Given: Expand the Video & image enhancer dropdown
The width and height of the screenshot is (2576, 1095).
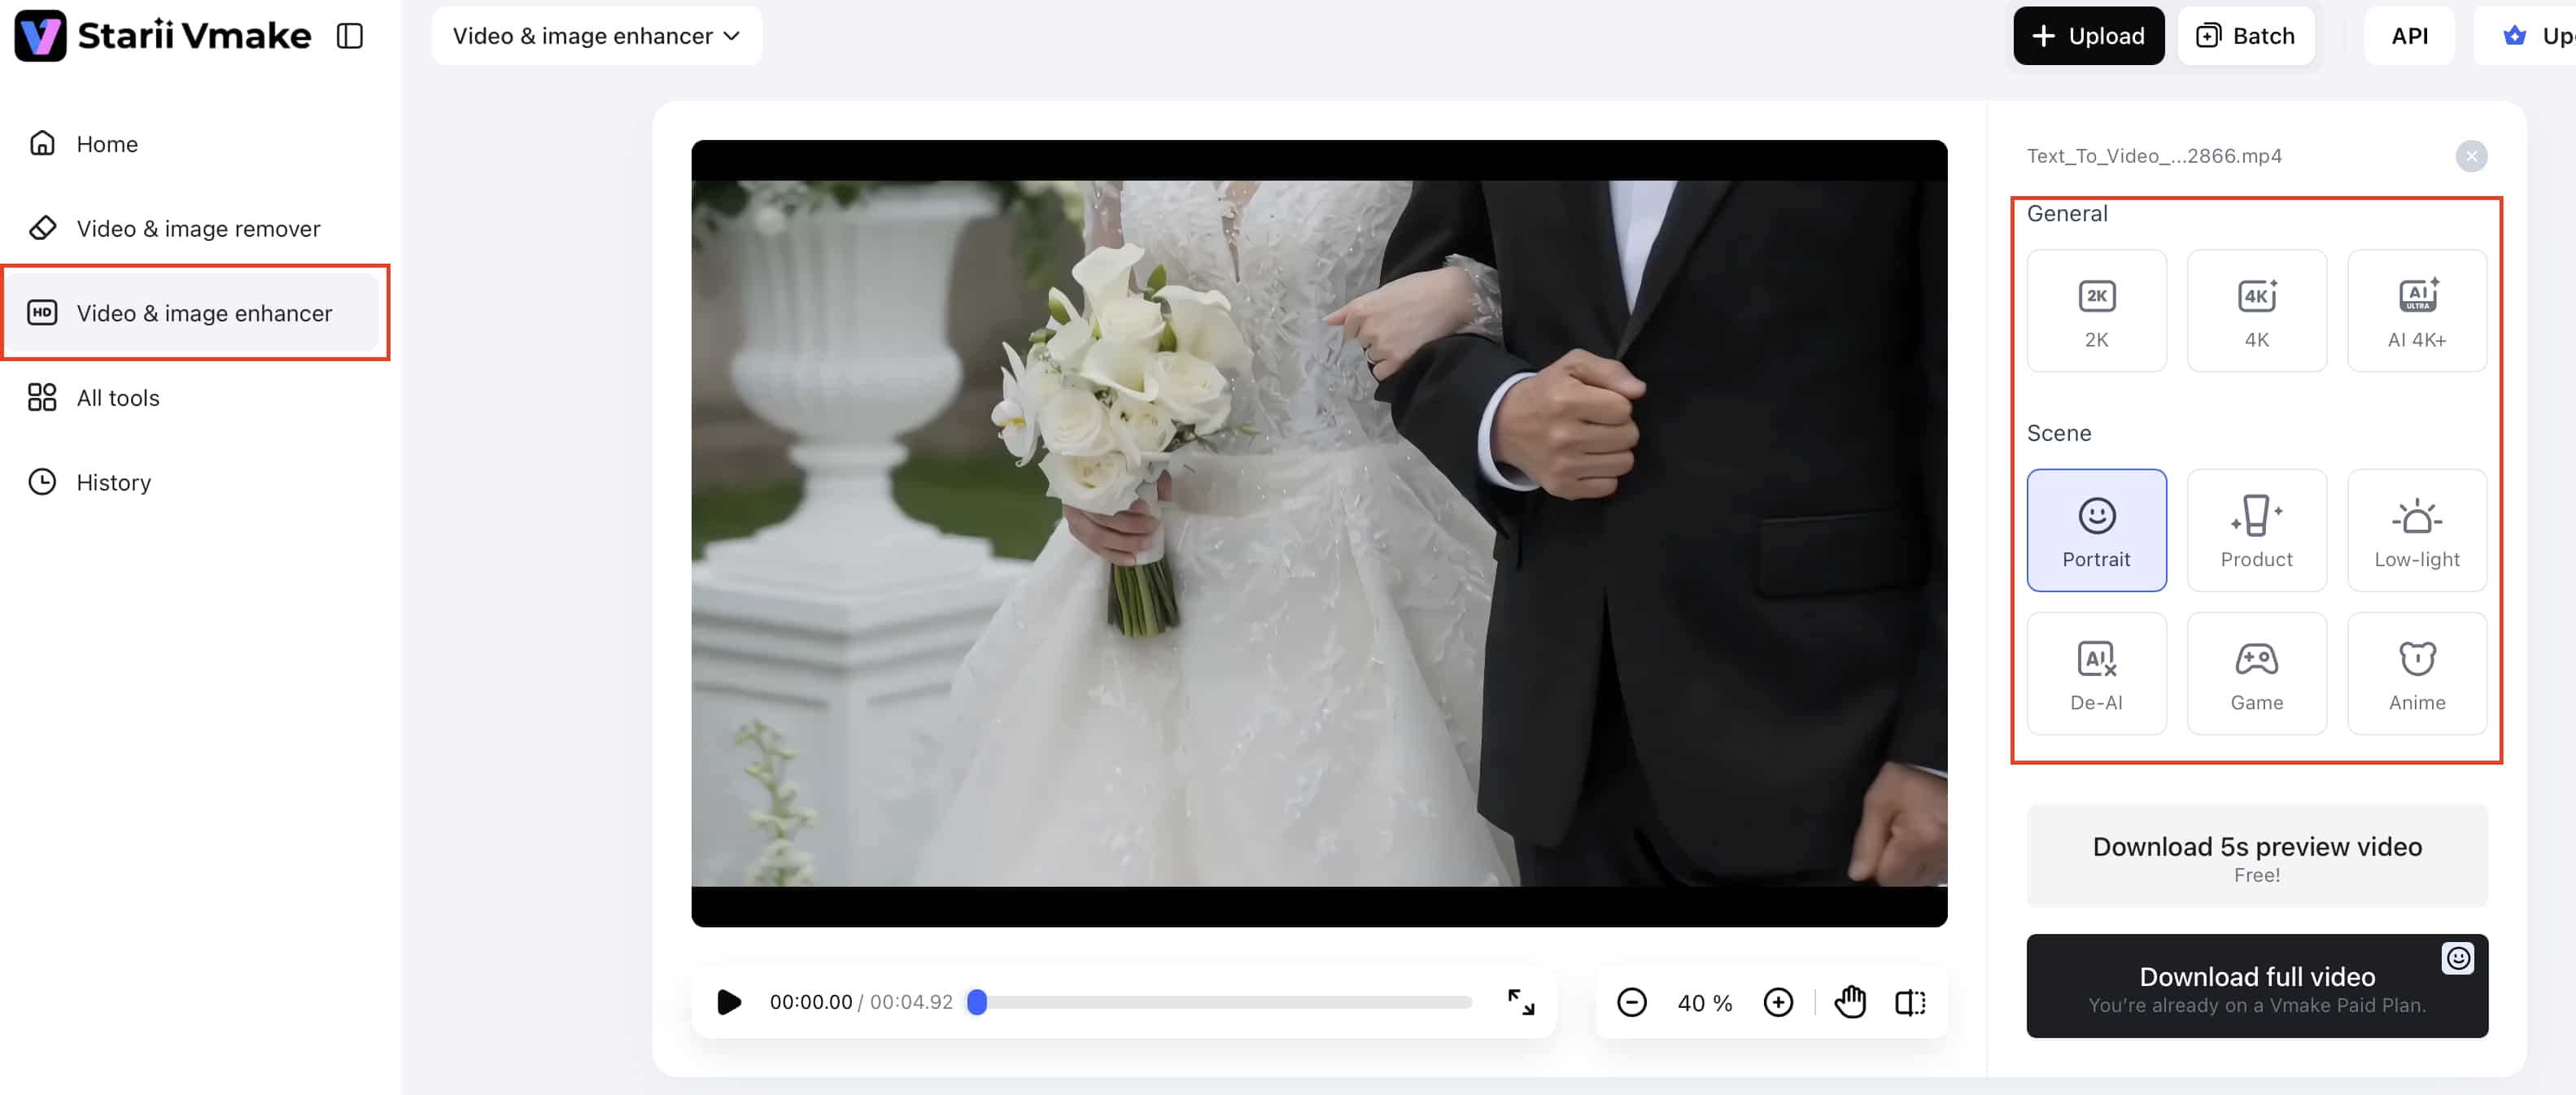Looking at the screenshot, I should pos(597,36).
